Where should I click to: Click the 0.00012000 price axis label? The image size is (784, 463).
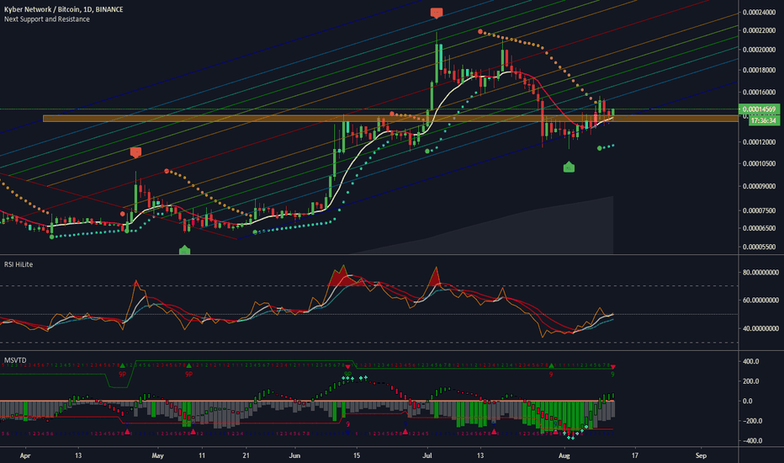coord(759,142)
